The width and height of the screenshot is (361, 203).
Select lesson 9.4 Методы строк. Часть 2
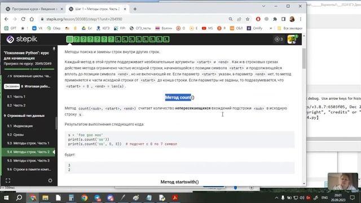(28, 152)
